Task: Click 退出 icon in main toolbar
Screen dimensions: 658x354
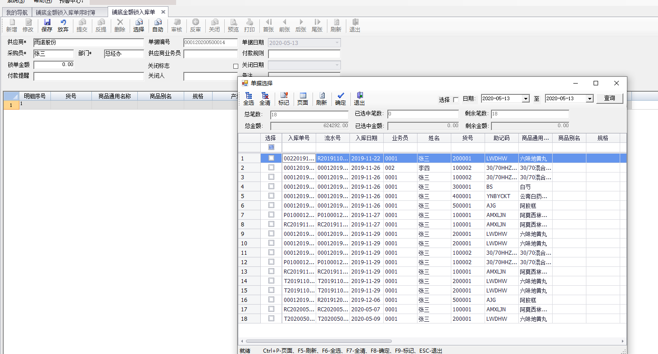Action: (x=355, y=25)
